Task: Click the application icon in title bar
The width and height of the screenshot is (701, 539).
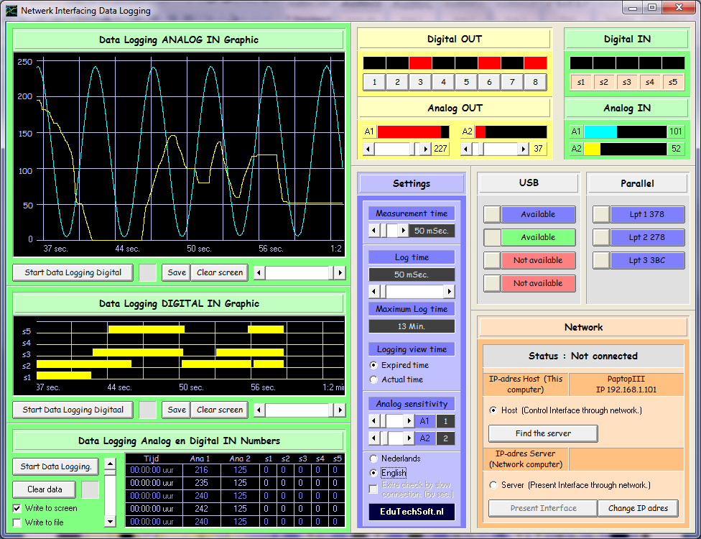Action: [11, 11]
